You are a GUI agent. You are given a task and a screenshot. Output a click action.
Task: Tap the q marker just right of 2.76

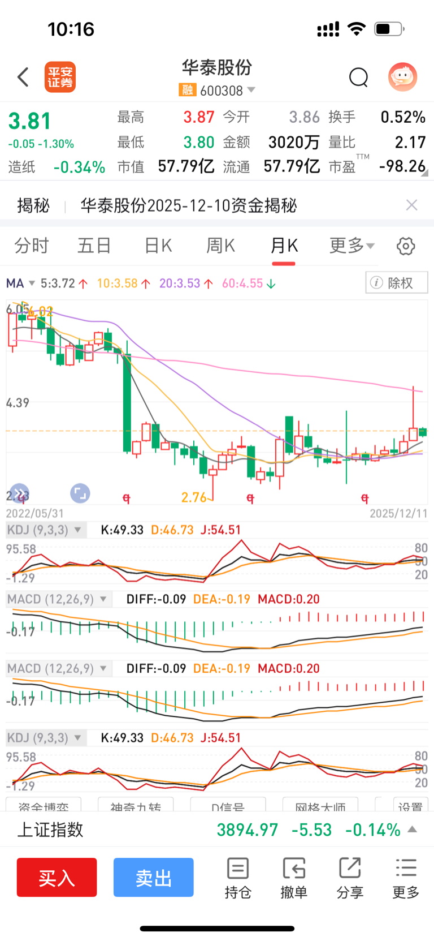250,499
